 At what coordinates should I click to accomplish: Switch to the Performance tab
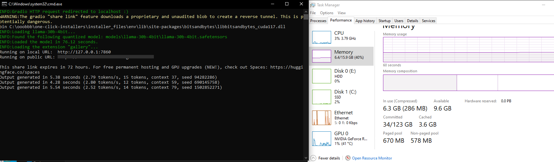click(341, 20)
